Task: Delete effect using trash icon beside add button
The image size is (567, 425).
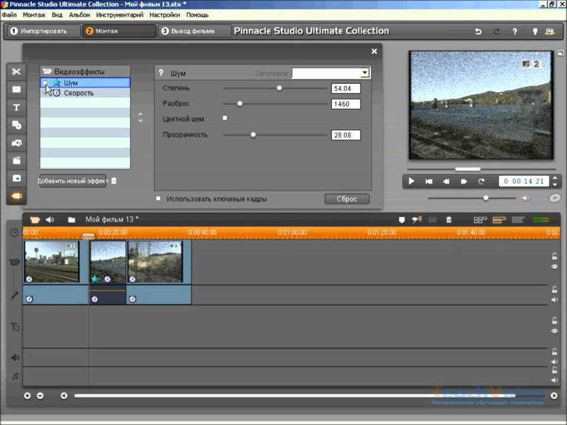Action: [114, 181]
